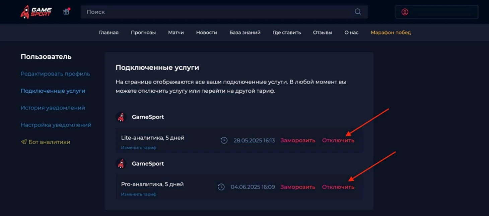
Task: Go to the Главная page
Action: [109, 33]
